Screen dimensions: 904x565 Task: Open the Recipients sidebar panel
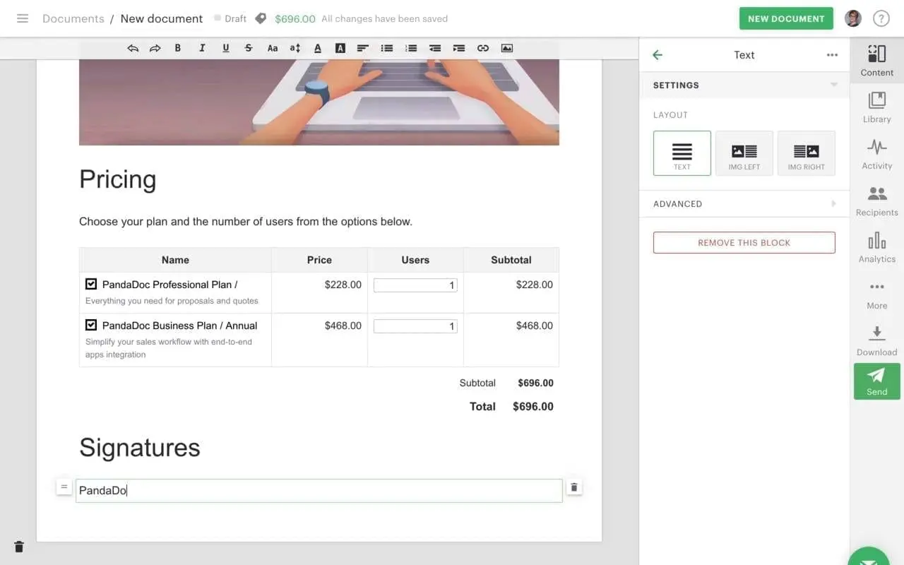click(x=876, y=200)
